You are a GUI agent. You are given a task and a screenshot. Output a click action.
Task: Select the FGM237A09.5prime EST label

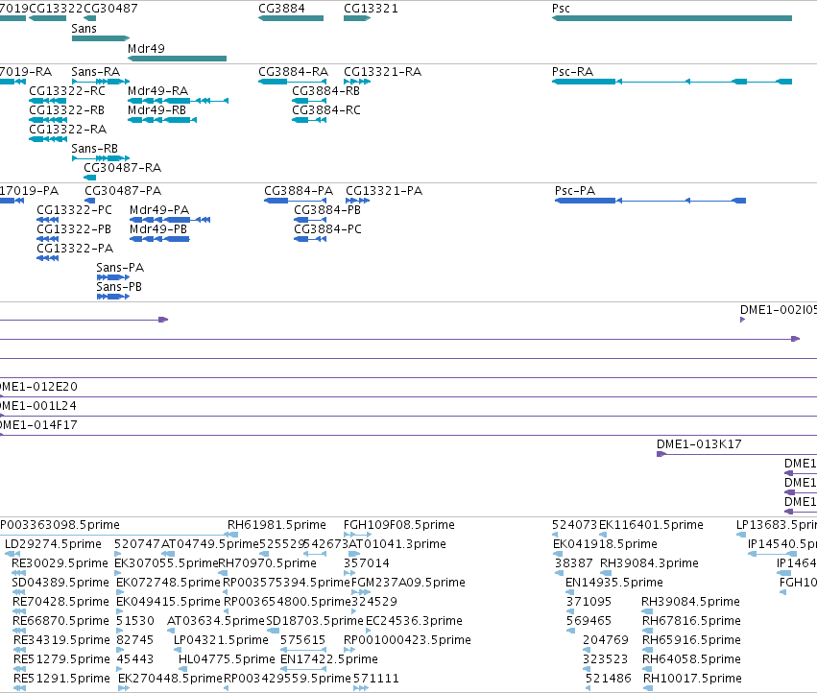click(408, 583)
